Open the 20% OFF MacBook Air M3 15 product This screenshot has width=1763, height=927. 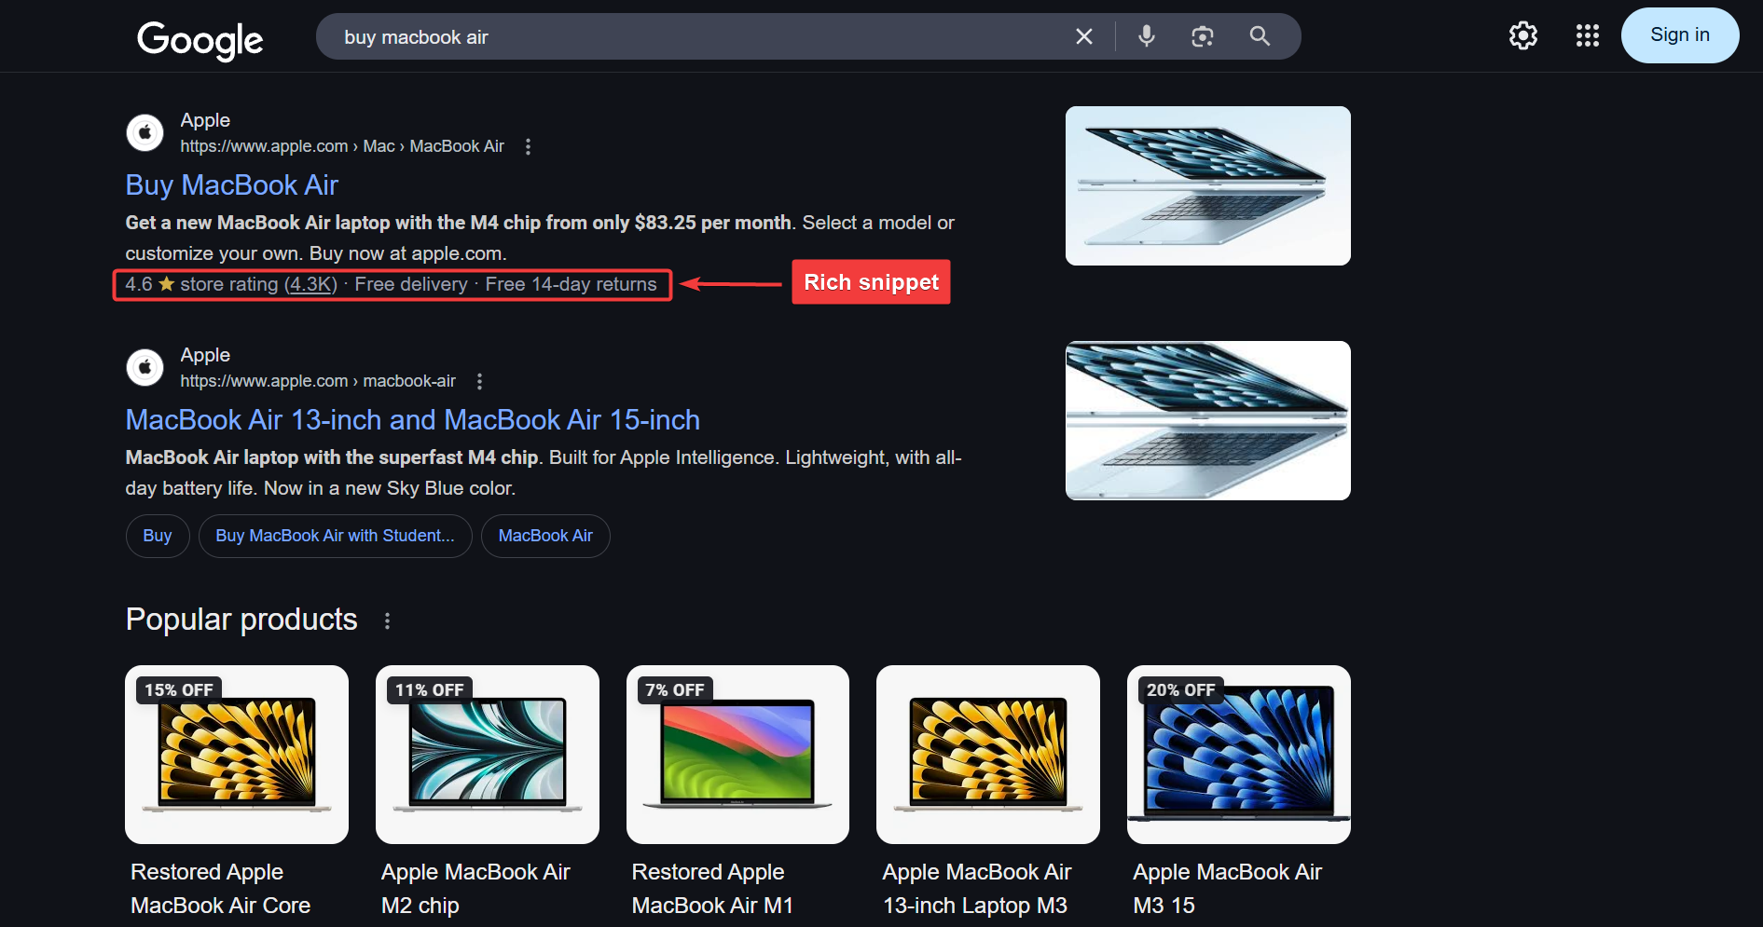coord(1239,755)
